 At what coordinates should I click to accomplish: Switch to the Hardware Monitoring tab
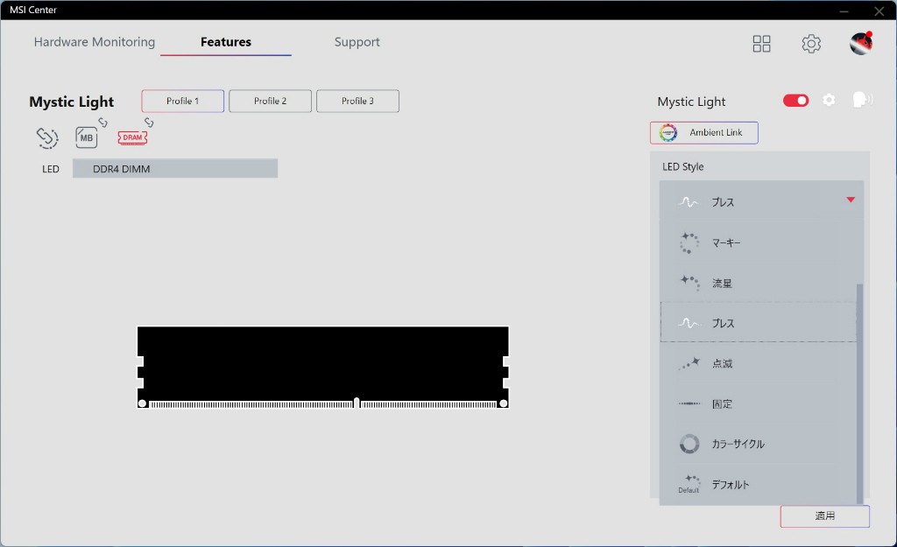(95, 42)
